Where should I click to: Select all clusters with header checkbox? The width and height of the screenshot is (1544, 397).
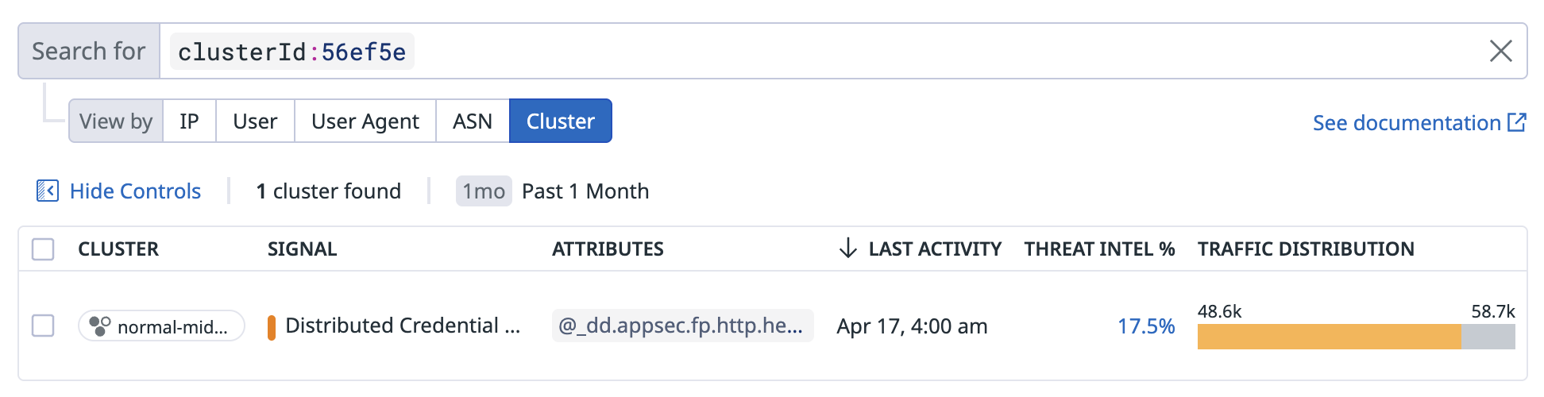[43, 249]
